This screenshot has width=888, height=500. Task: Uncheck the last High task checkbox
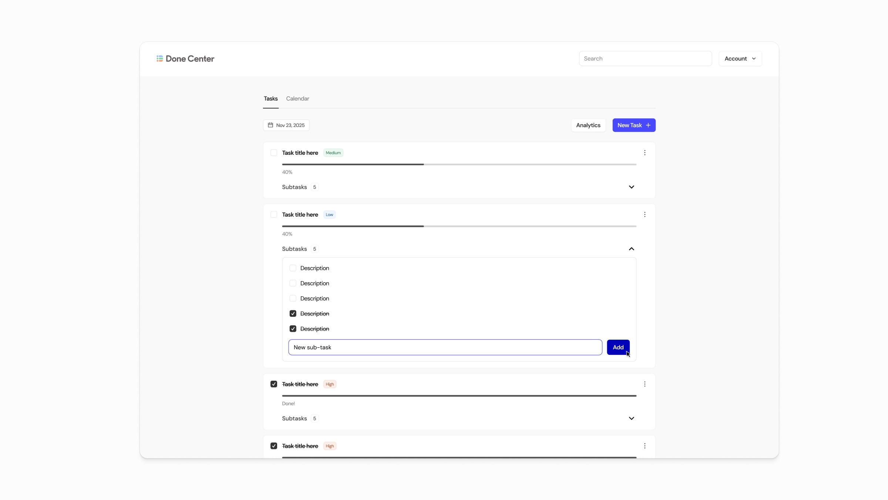coord(274,446)
